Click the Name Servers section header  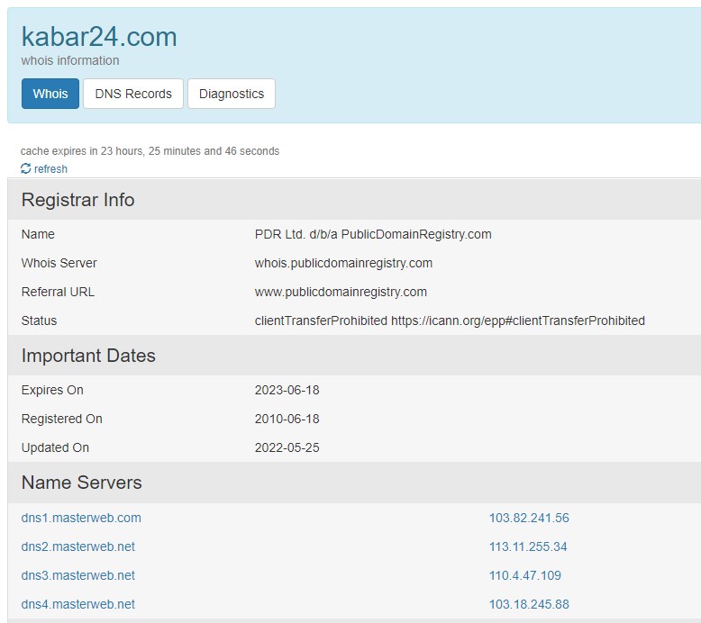coord(82,483)
